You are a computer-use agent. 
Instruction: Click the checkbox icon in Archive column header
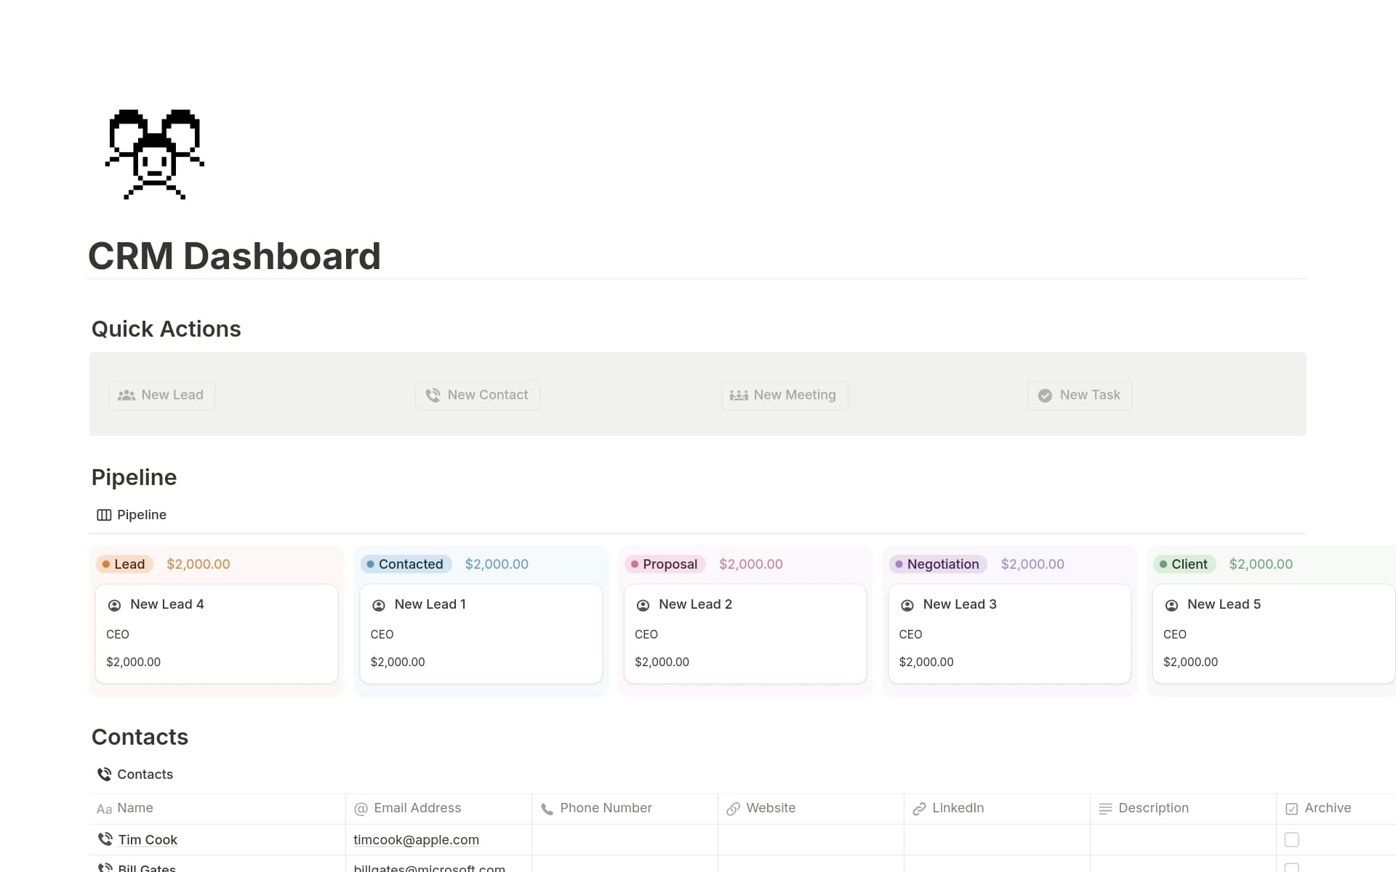1291,809
